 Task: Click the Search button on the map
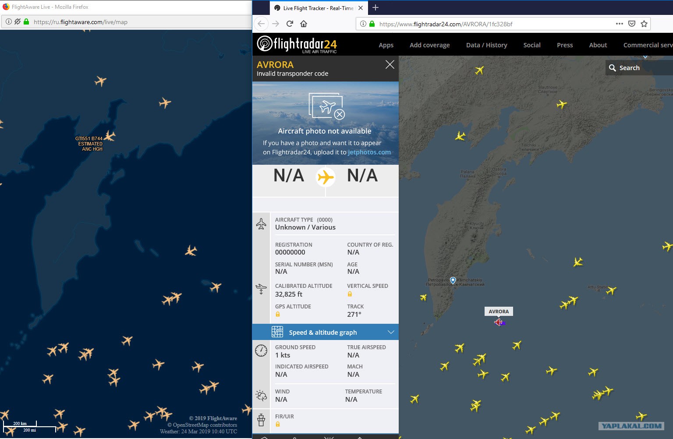(x=639, y=68)
